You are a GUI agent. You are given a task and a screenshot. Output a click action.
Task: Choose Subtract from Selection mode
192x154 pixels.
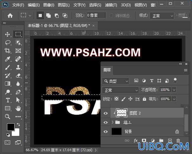(x=57, y=16)
